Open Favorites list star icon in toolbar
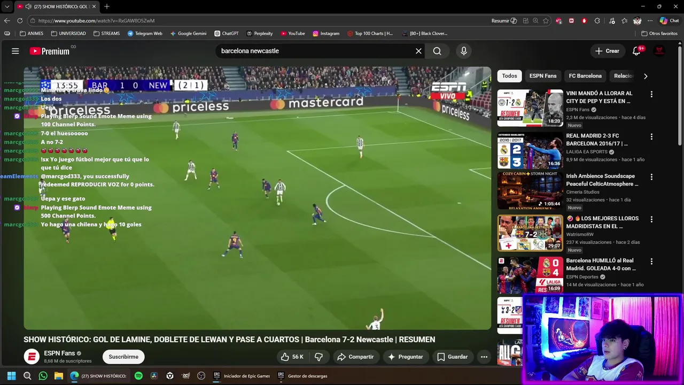 (625, 21)
